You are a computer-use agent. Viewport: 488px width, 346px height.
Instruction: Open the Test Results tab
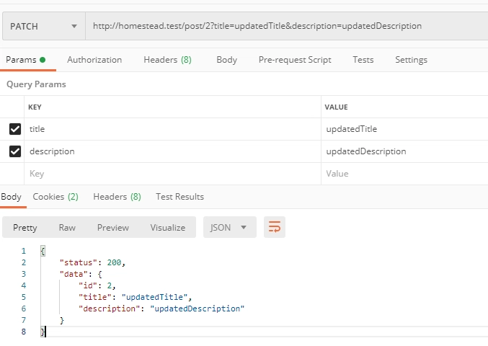(x=179, y=196)
